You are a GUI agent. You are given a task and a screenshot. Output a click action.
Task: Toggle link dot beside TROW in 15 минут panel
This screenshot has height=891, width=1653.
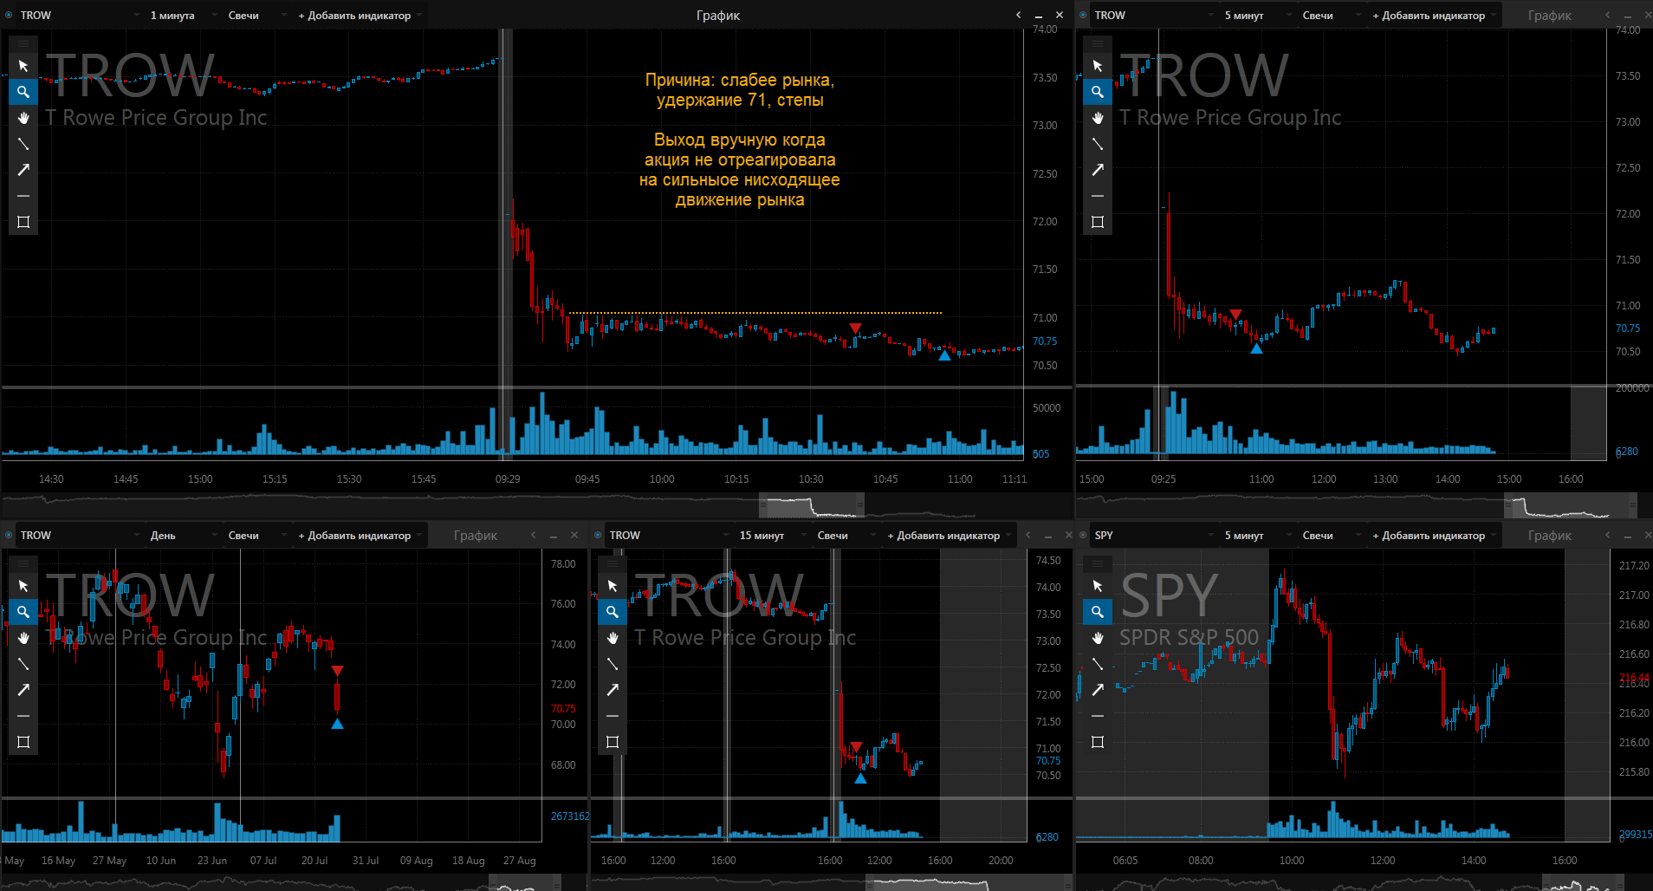point(598,535)
